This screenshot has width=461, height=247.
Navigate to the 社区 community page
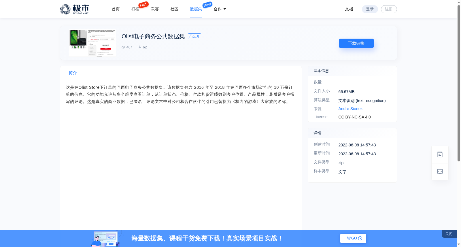pyautogui.click(x=174, y=9)
